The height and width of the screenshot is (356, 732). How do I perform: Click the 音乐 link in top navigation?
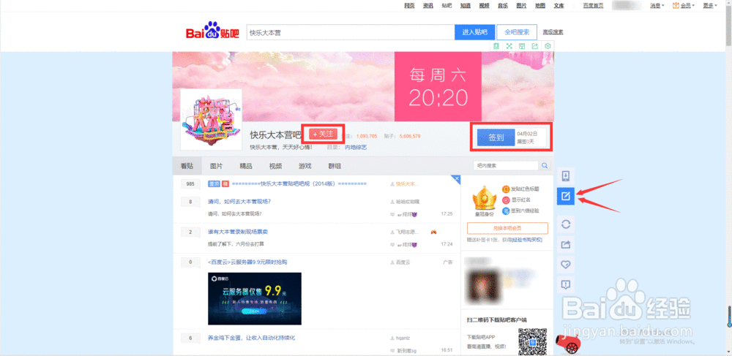tap(503, 6)
